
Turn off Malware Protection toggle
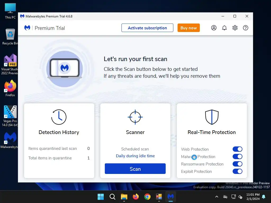(x=237, y=156)
